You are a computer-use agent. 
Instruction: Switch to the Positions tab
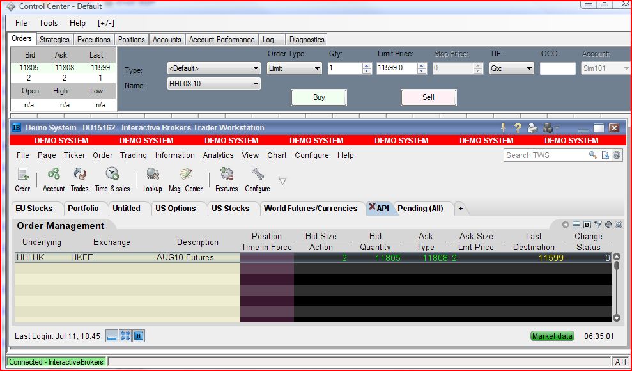click(x=132, y=40)
